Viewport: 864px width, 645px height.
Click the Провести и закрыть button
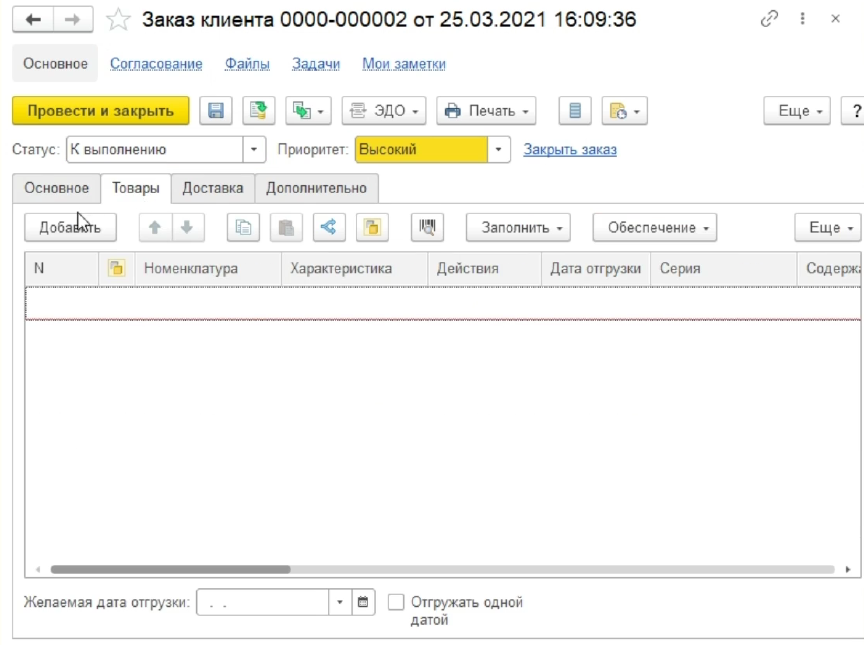tap(101, 111)
